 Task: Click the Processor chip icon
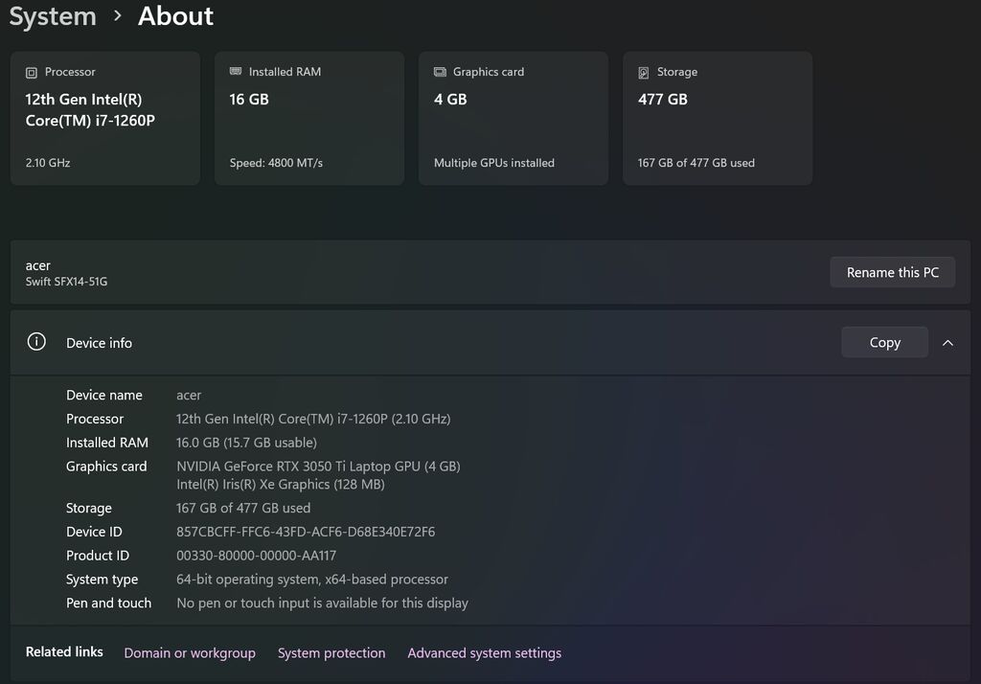(x=32, y=73)
